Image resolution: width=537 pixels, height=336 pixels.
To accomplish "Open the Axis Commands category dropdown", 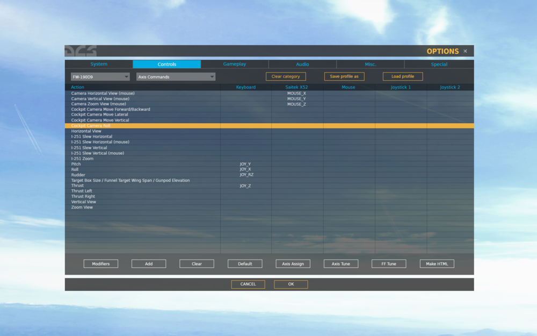I will click(176, 76).
